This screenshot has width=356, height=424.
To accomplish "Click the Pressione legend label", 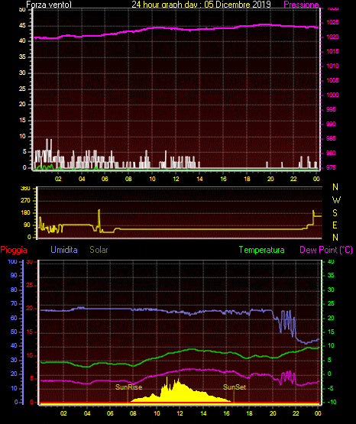I will click(301, 5).
